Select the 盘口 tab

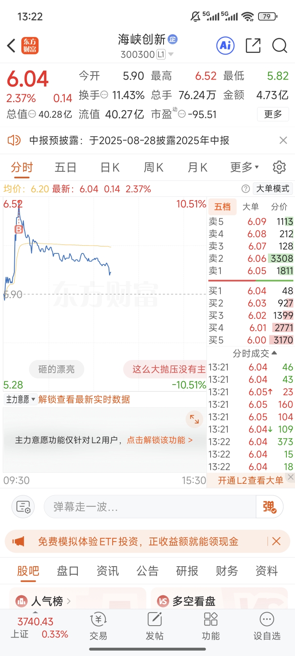pos(68,571)
